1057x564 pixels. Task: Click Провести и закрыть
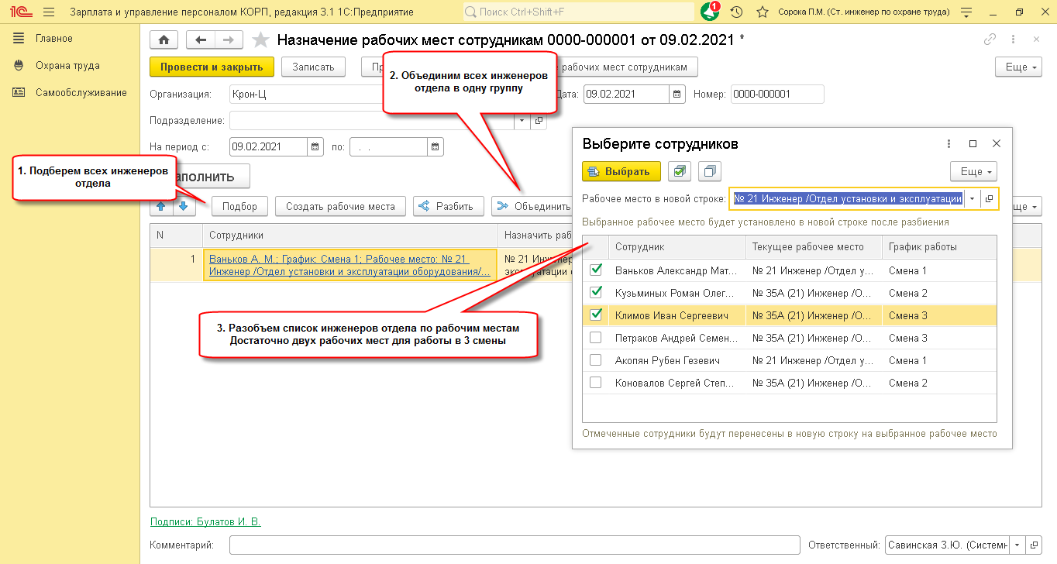pyautogui.click(x=212, y=67)
